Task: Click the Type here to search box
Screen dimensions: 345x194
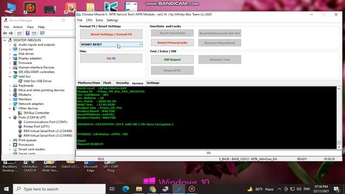Action: point(59,189)
